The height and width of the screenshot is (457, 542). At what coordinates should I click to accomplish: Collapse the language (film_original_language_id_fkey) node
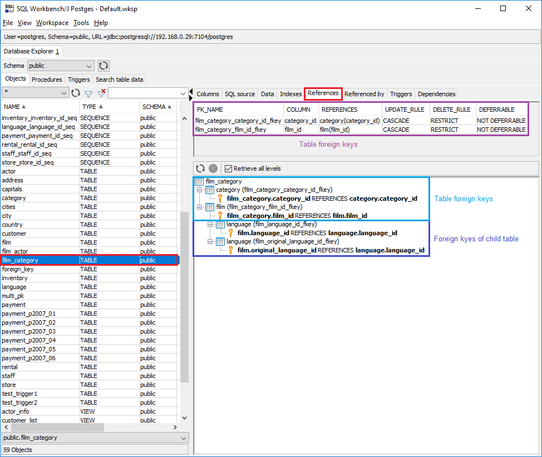coord(210,242)
